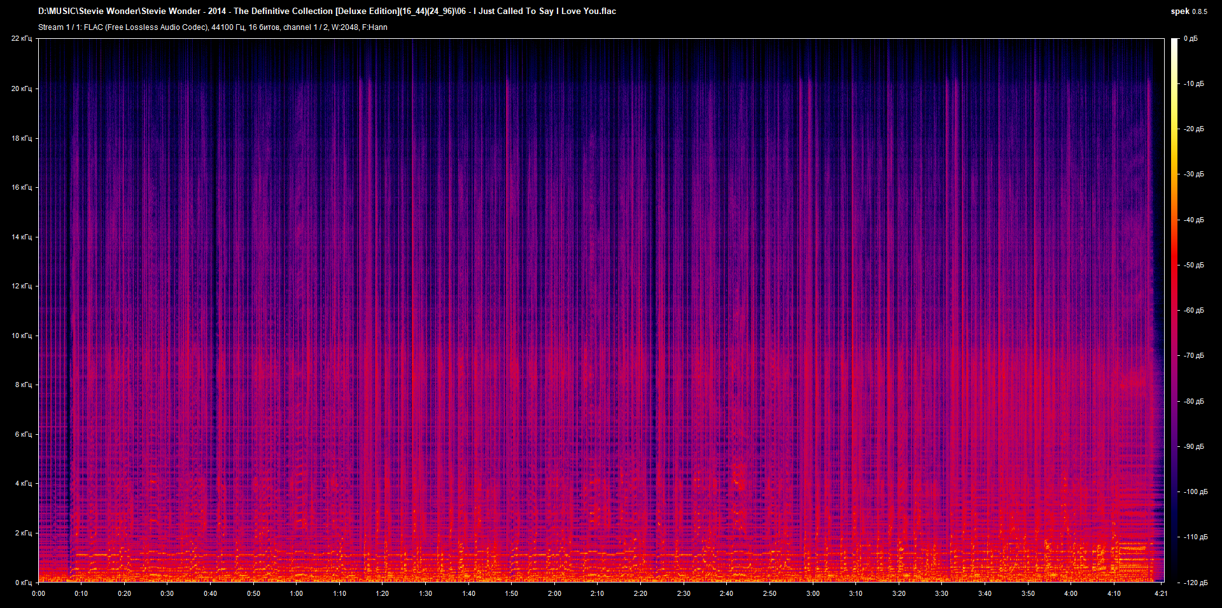Click the '10 кГц' frequency label
The width and height of the screenshot is (1222, 608).
(x=22, y=336)
